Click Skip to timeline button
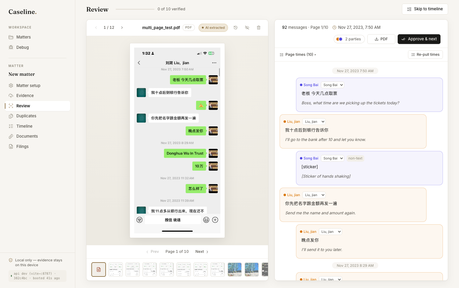The image size is (459, 288). pyautogui.click(x=425, y=9)
